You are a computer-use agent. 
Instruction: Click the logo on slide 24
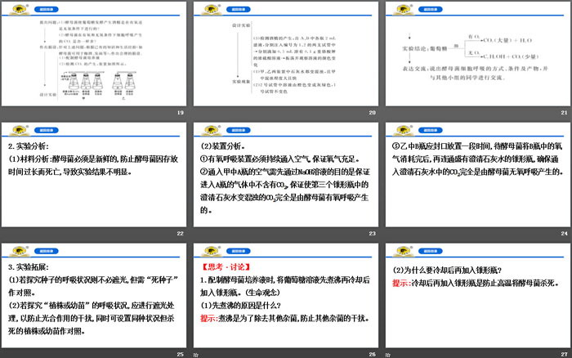point(404,130)
